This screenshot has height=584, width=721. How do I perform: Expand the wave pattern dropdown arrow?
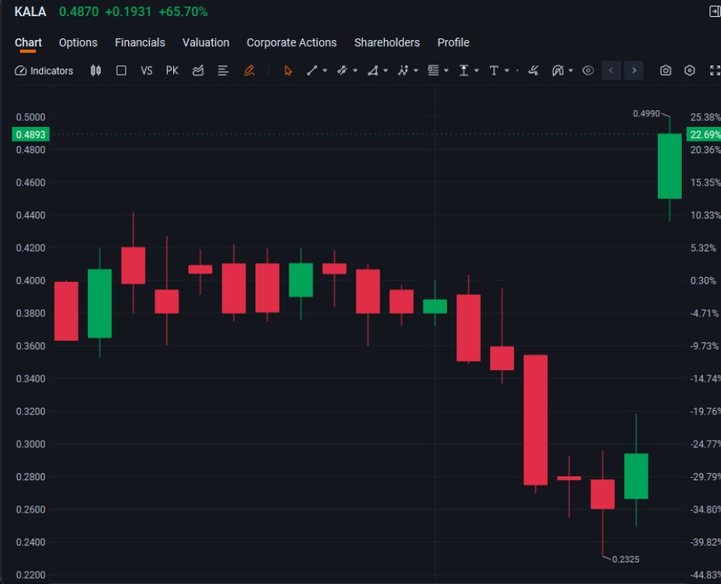coord(416,71)
